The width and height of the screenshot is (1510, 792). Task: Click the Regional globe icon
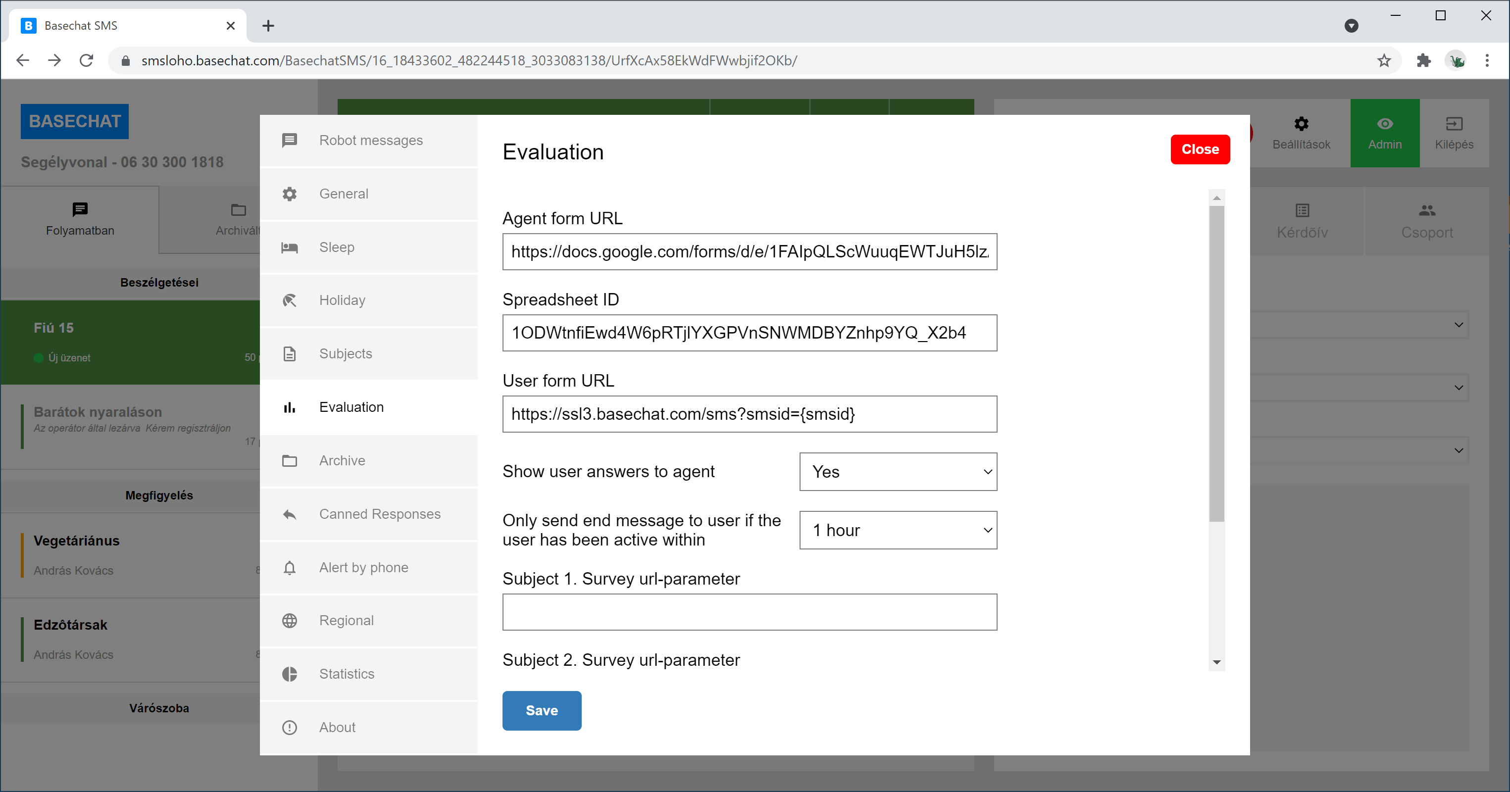pyautogui.click(x=290, y=621)
